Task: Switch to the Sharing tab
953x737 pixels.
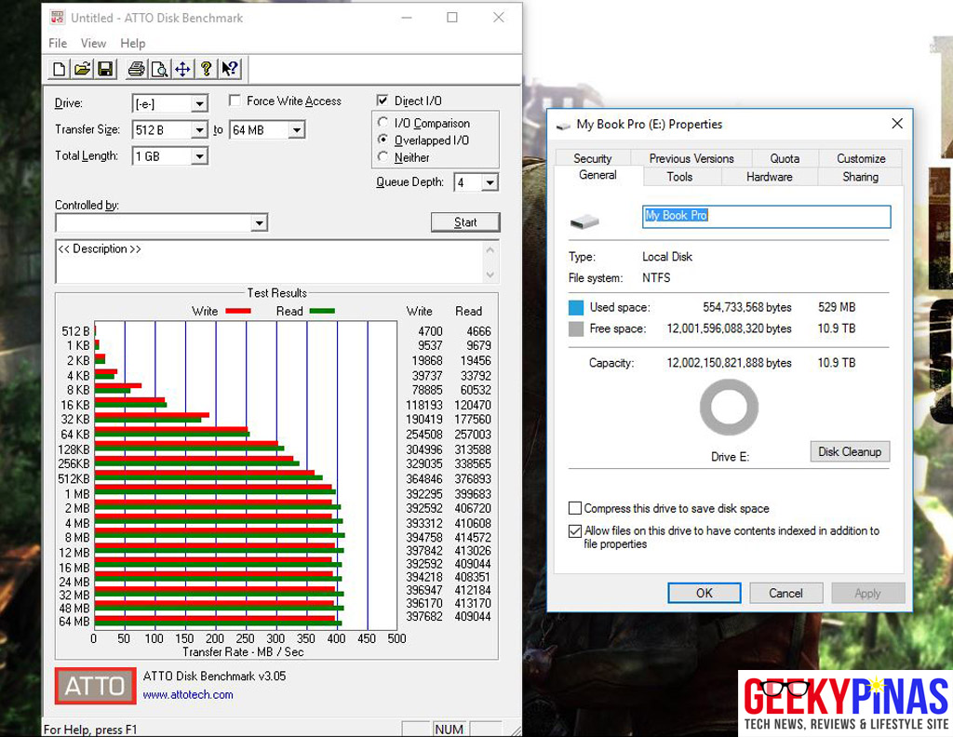Action: point(860,177)
